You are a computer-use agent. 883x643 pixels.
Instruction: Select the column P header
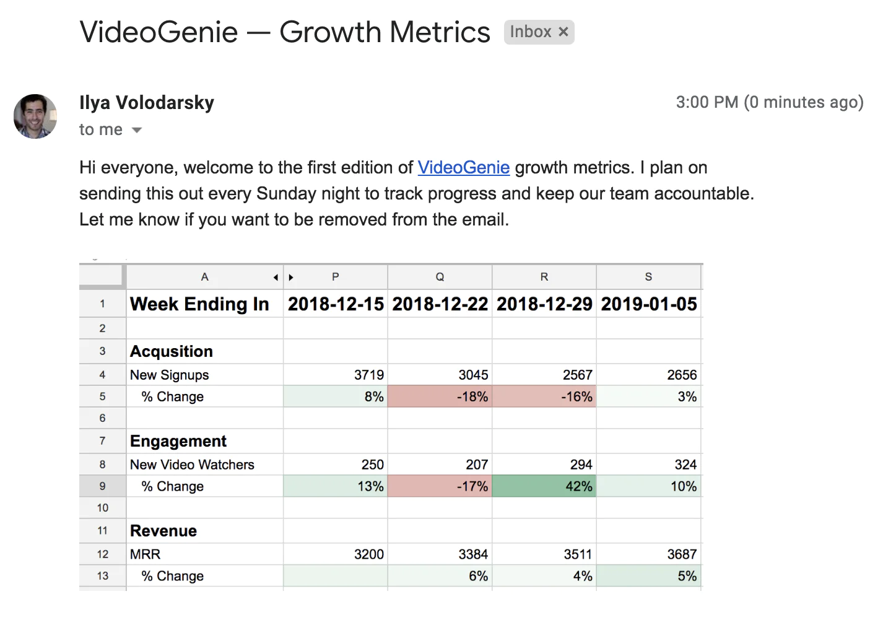click(335, 277)
